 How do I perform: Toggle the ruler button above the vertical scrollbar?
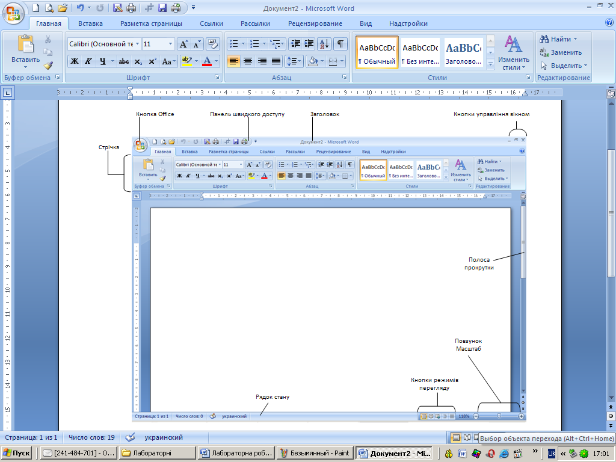611,93
